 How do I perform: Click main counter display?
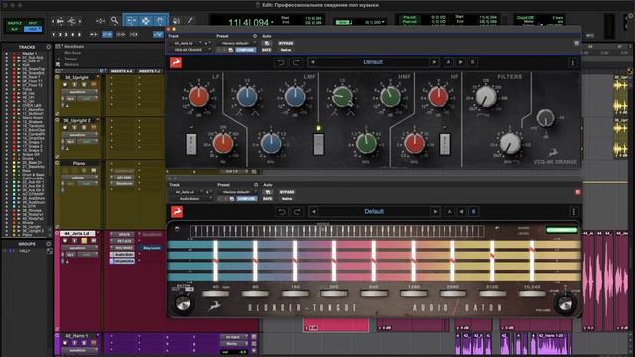click(x=249, y=22)
